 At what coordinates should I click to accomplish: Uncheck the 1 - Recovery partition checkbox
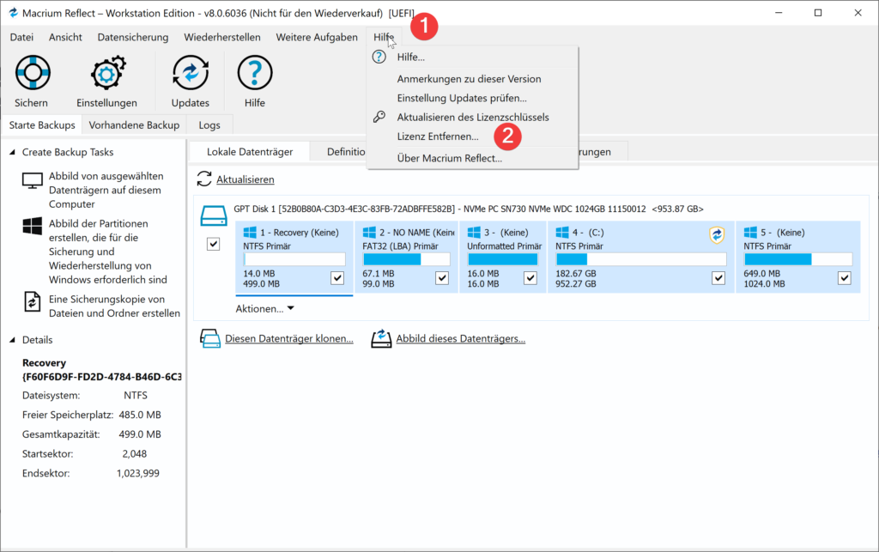337,278
